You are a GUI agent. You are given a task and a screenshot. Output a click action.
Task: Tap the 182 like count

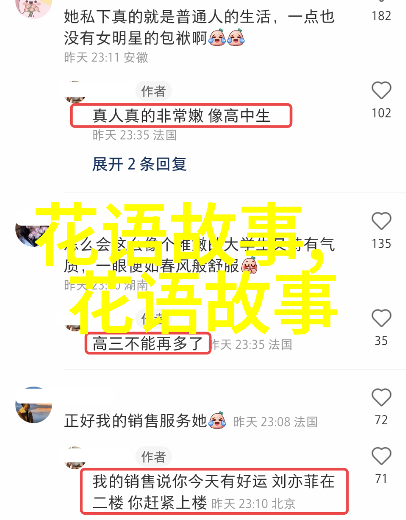pos(381,16)
